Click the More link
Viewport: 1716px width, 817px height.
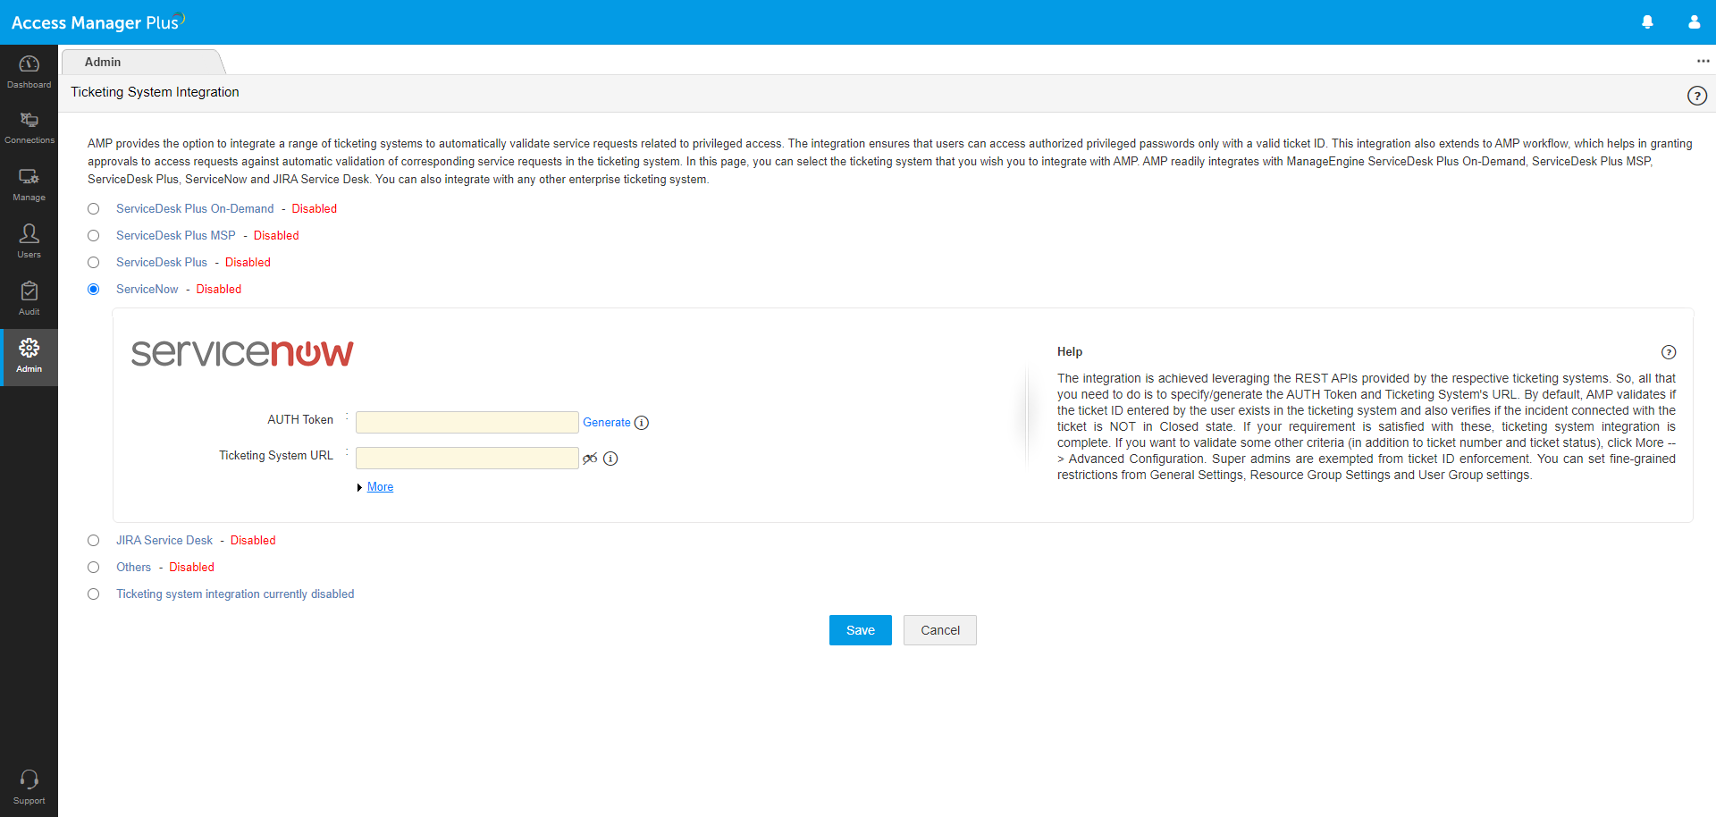point(380,487)
